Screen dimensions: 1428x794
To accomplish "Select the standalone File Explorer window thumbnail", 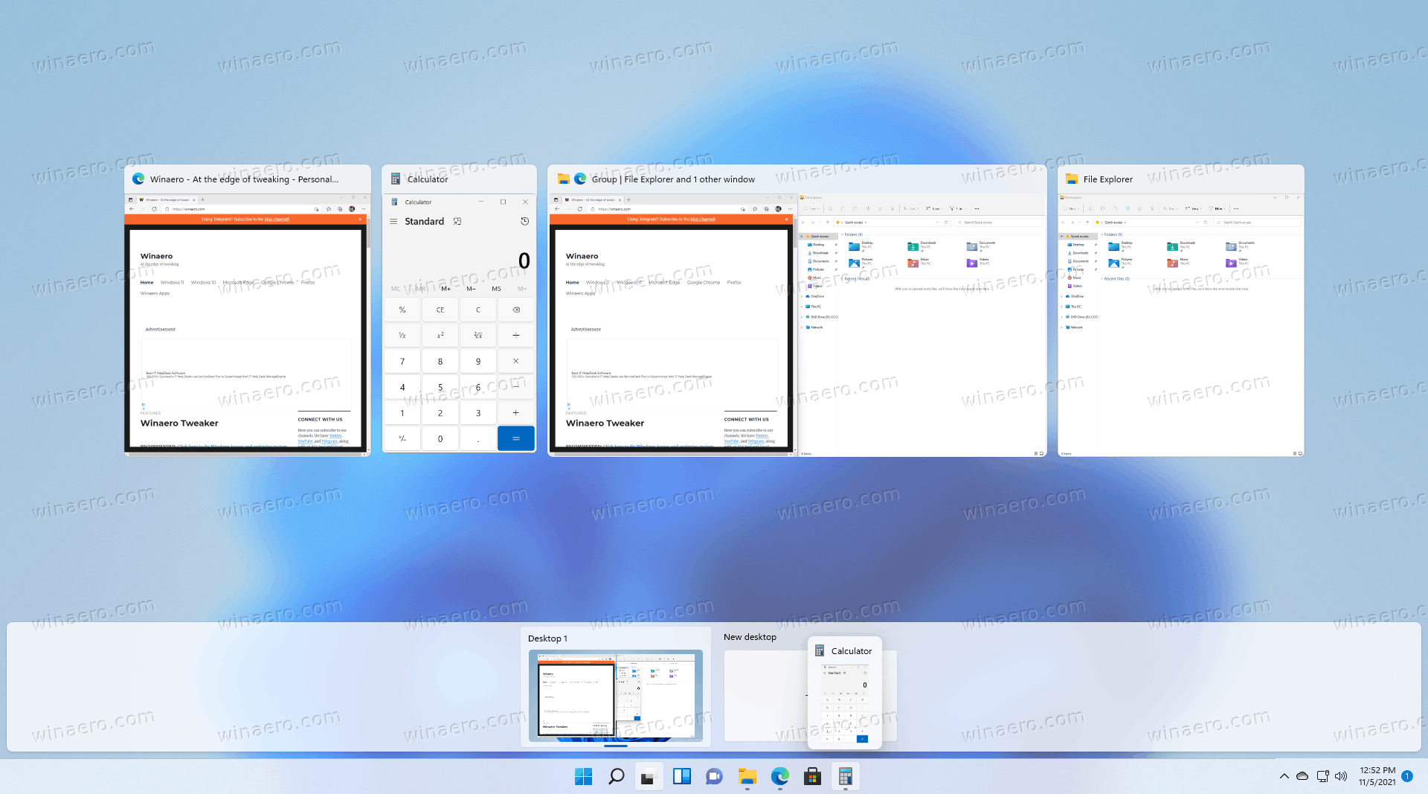I will pyautogui.click(x=1181, y=310).
